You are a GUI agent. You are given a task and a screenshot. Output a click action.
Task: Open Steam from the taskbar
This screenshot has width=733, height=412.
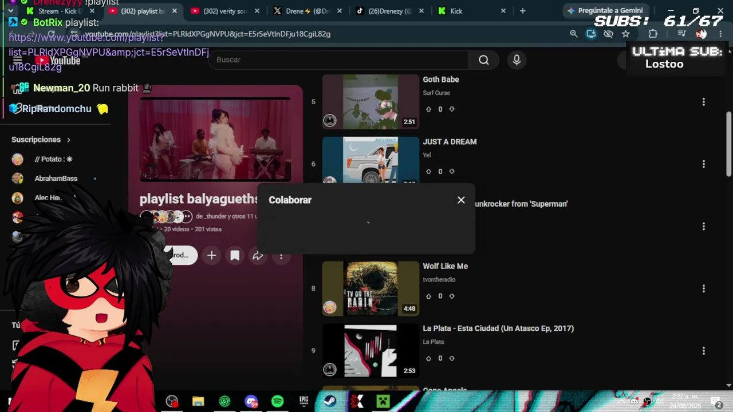(330, 401)
